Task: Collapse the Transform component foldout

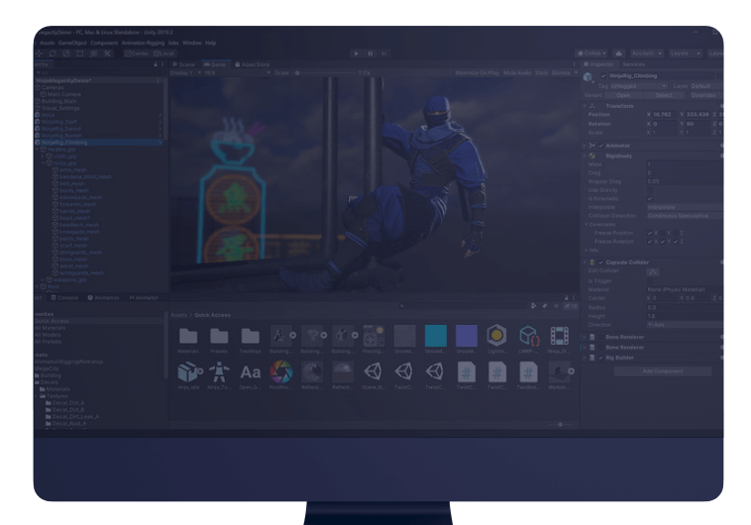Action: (x=585, y=106)
